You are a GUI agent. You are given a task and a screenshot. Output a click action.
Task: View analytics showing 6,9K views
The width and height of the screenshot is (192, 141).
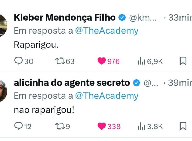[150, 61]
